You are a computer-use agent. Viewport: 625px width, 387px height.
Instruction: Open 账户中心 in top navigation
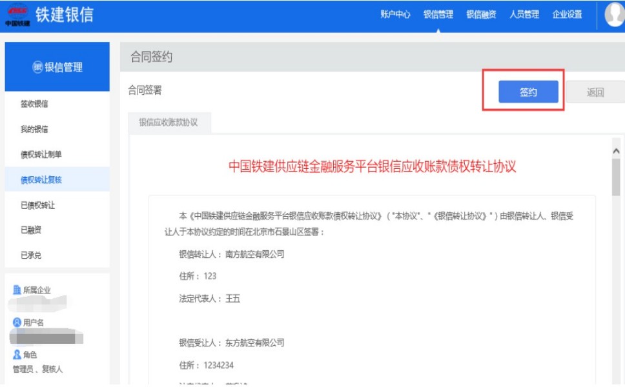395,15
